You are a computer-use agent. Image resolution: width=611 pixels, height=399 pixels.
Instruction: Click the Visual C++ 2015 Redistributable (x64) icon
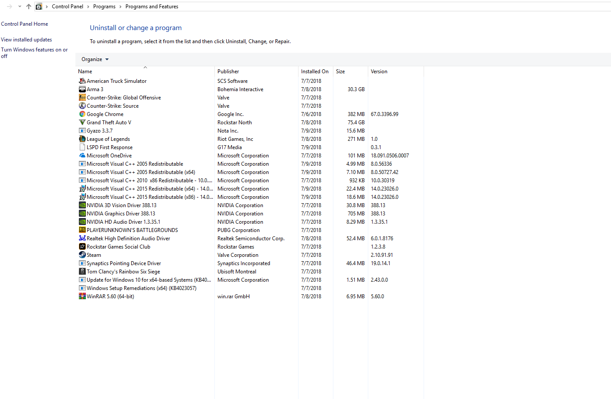(x=82, y=188)
